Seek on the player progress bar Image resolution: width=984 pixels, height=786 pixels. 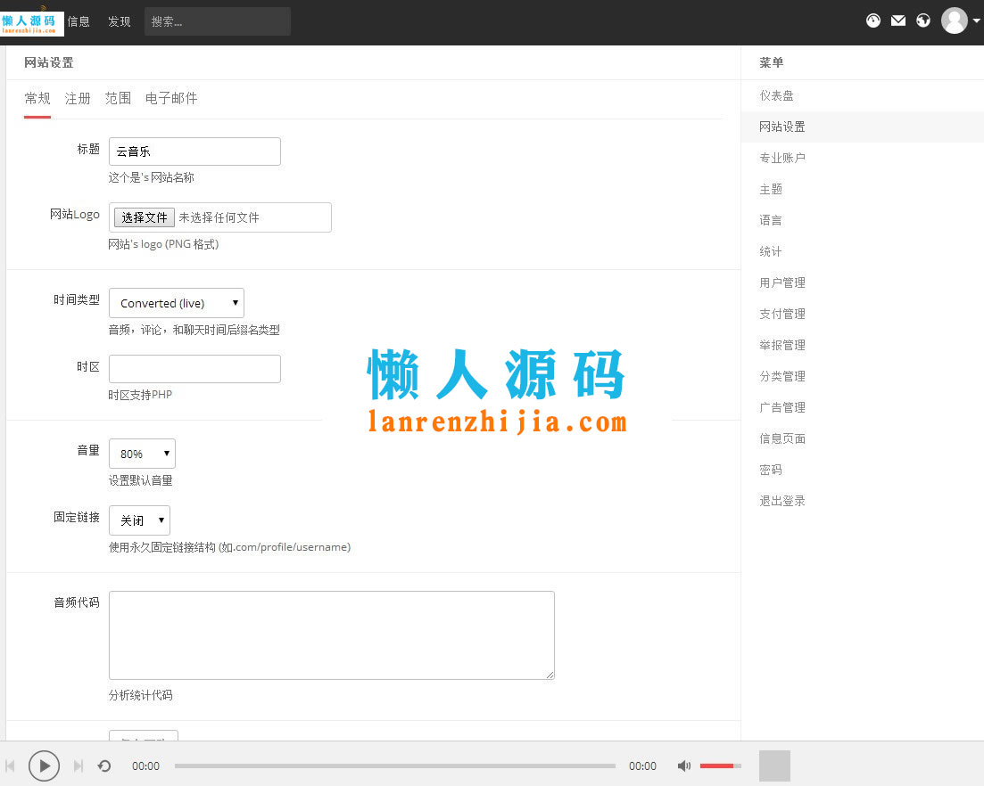click(x=394, y=766)
